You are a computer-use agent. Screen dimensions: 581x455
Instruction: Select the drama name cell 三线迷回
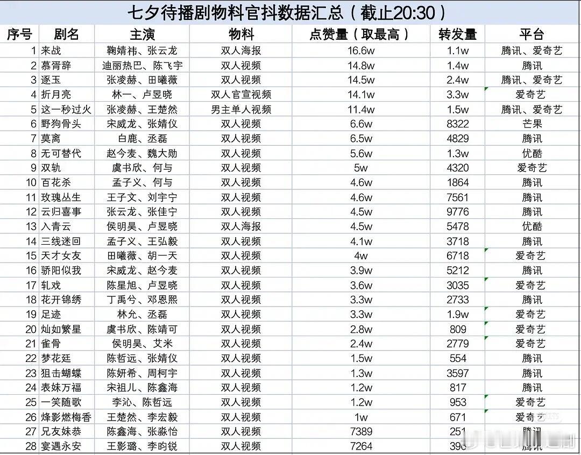point(66,241)
